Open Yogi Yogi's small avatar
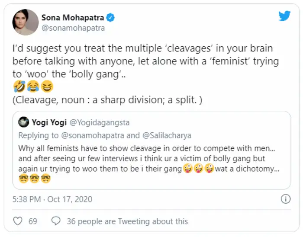 [x=24, y=122]
